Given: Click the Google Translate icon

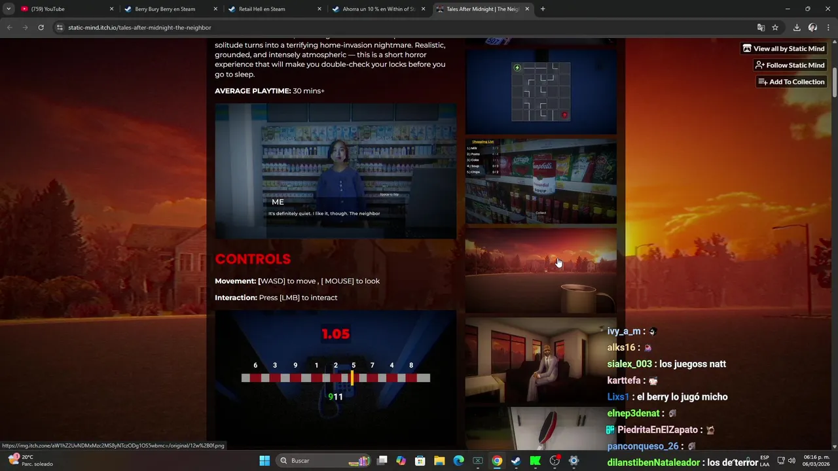Looking at the screenshot, I should (761, 27).
